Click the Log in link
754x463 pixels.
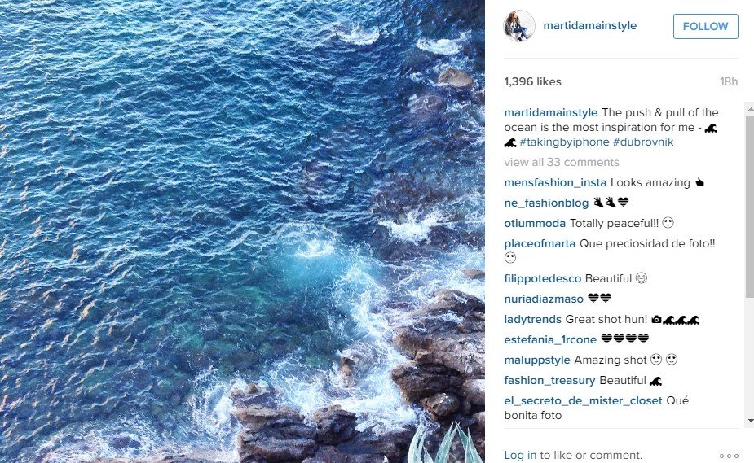tap(520, 455)
